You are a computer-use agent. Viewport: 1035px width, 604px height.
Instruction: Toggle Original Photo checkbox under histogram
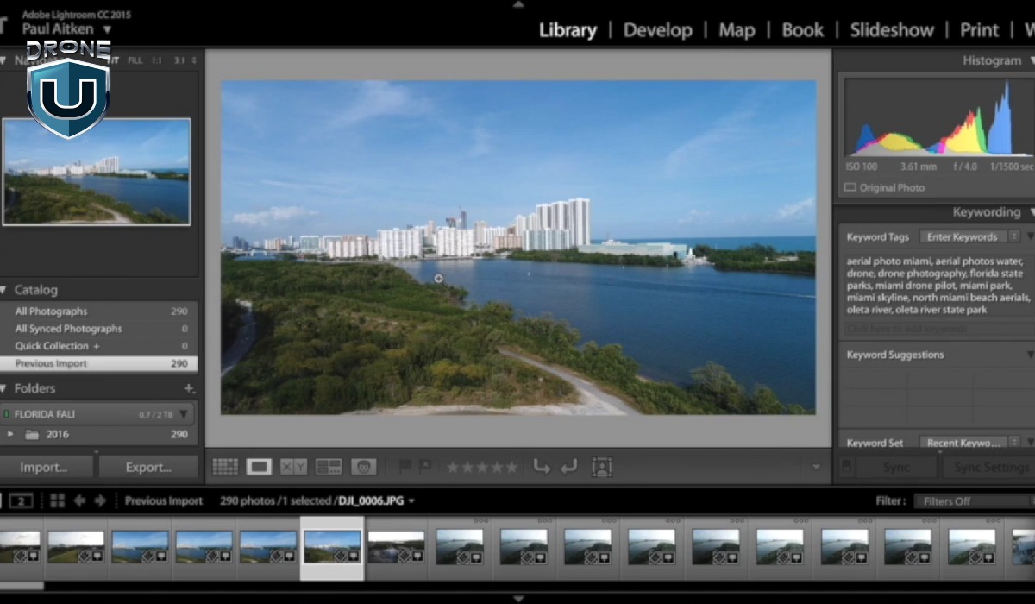point(850,187)
